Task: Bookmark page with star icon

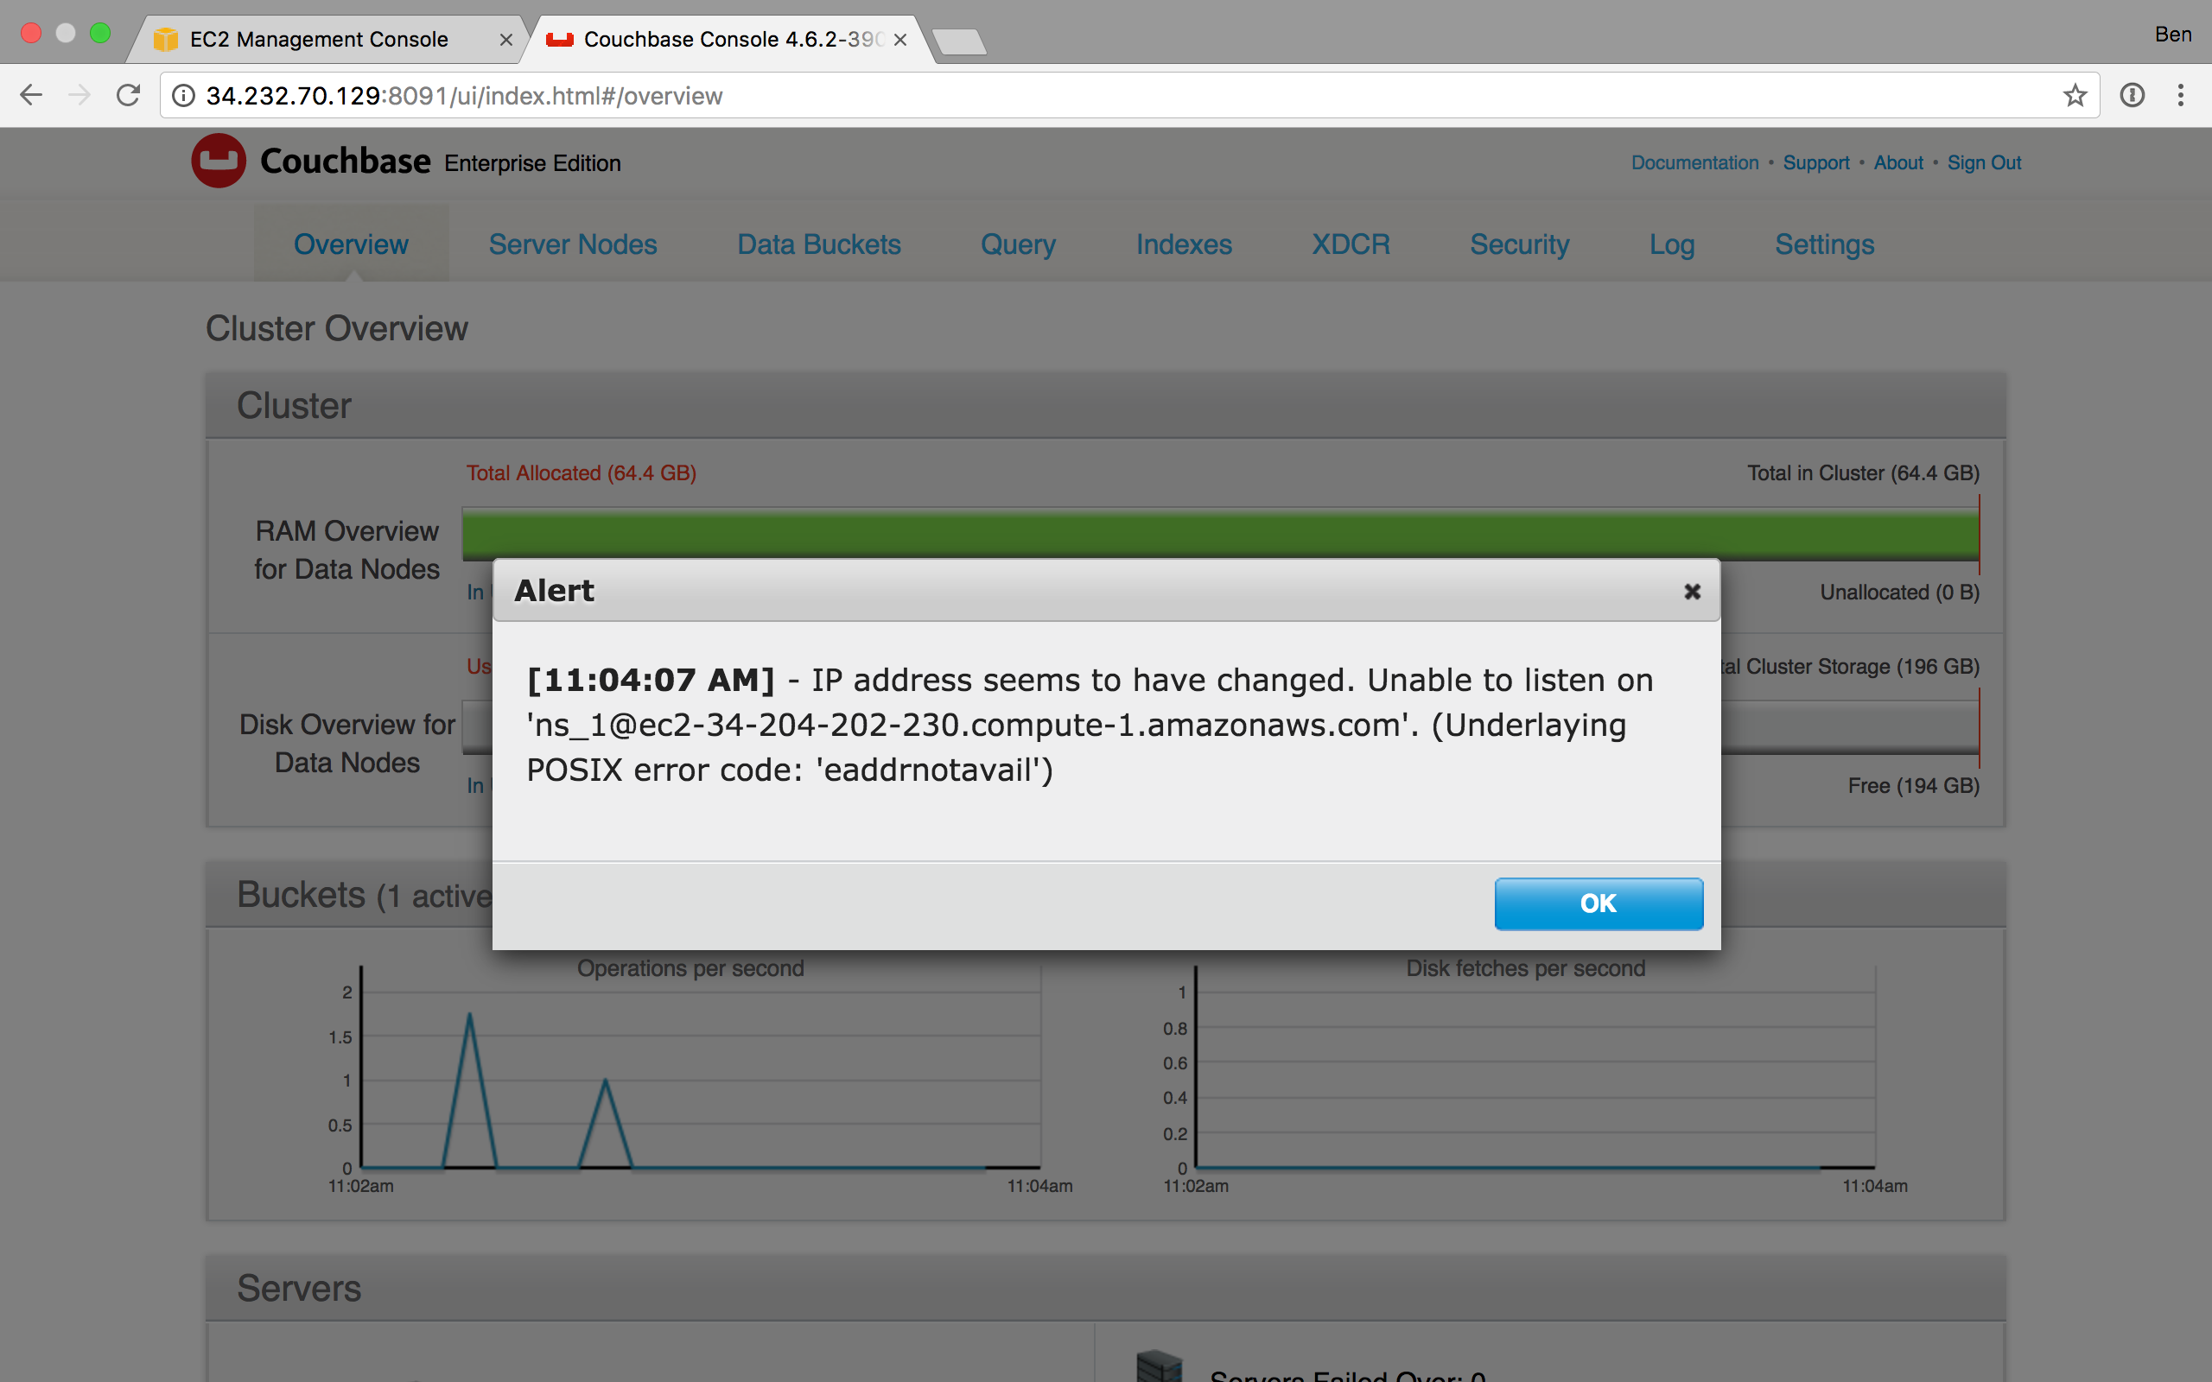Action: click(x=2074, y=95)
